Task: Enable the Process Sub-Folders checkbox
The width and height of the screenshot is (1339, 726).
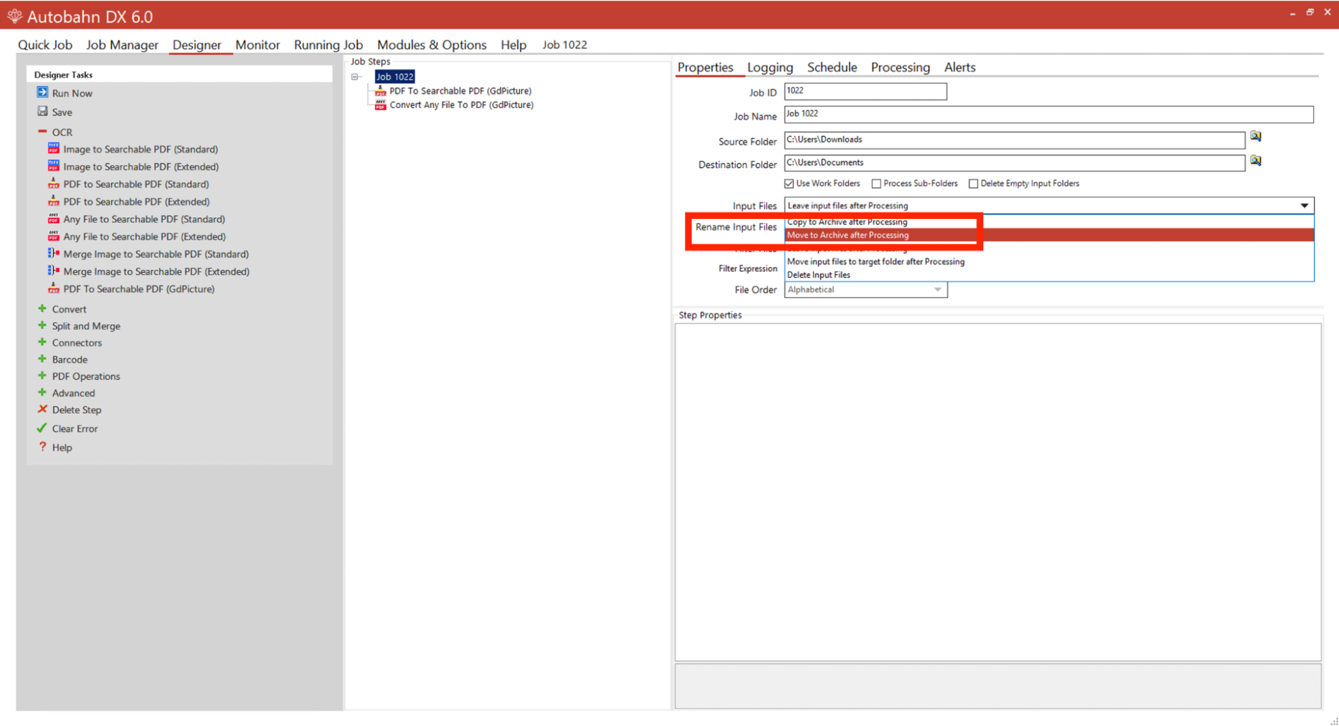Action: point(876,184)
